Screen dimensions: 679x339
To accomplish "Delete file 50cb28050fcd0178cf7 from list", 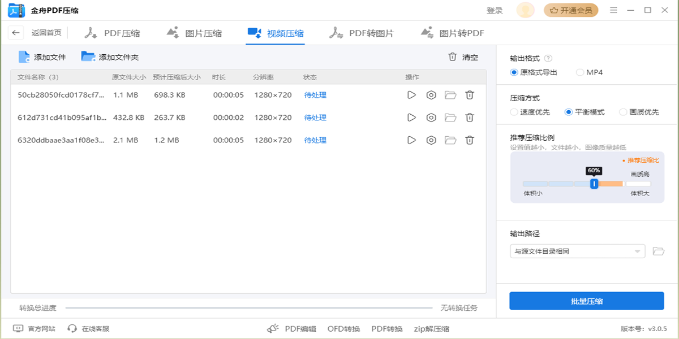I will click(x=470, y=95).
